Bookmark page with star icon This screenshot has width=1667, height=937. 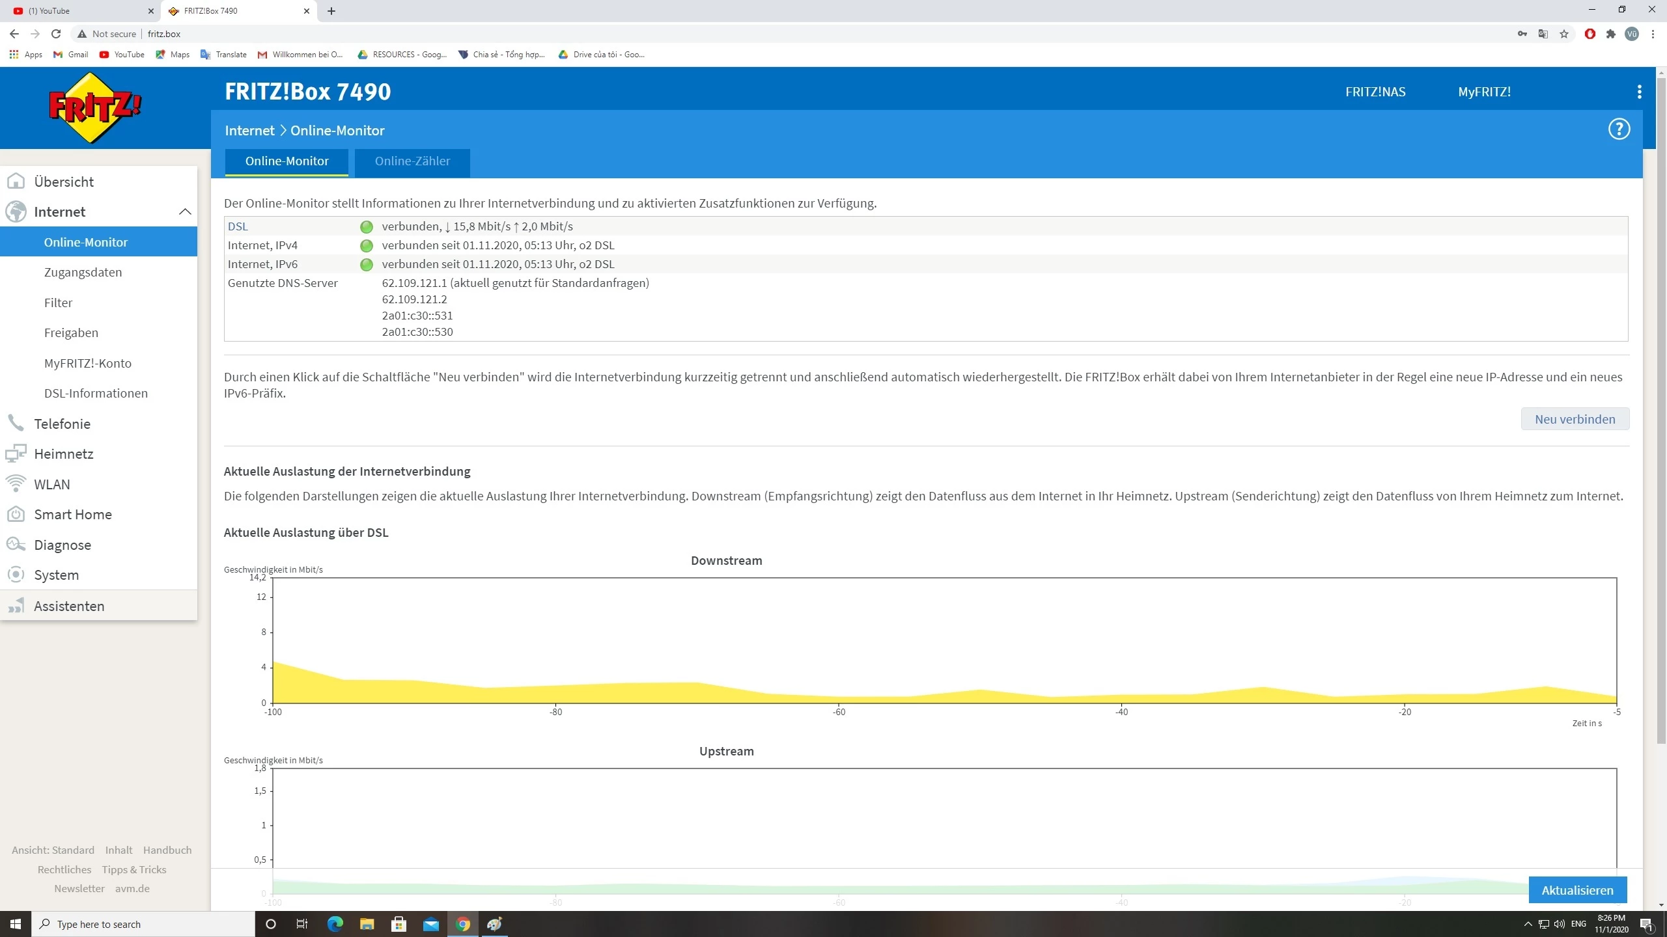(1563, 34)
